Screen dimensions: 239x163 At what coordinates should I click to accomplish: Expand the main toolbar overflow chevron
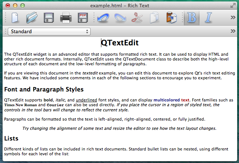(233, 17)
